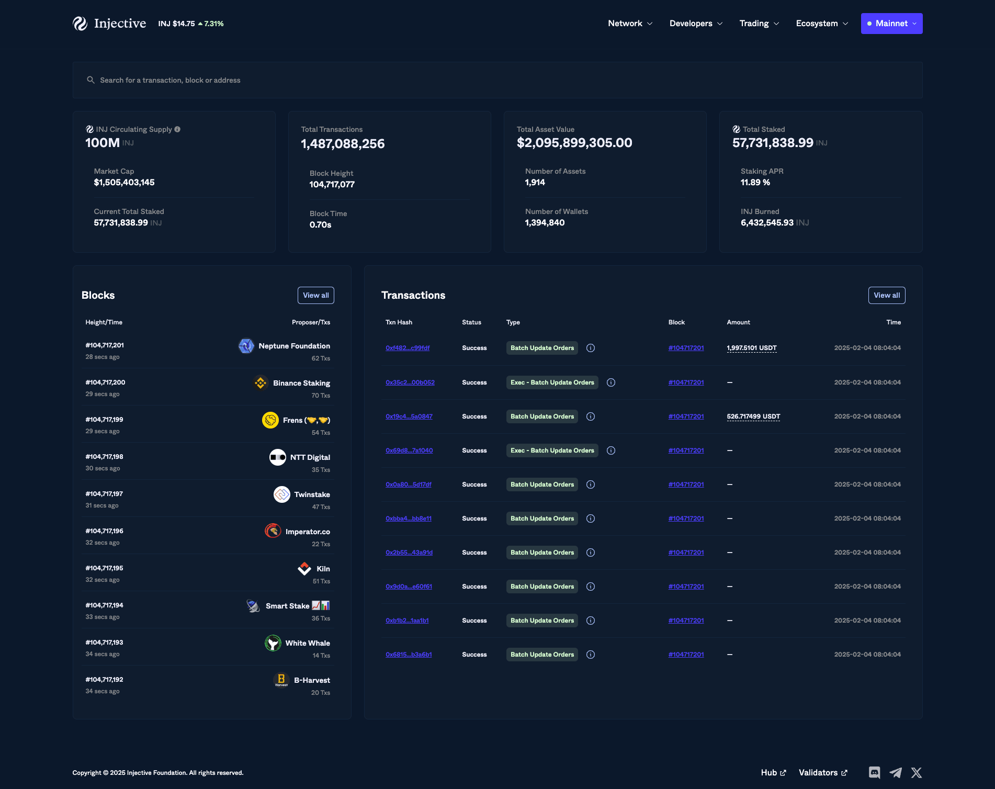Focus the transaction, block or address search field
This screenshot has width=995, height=789.
pyautogui.click(x=497, y=80)
